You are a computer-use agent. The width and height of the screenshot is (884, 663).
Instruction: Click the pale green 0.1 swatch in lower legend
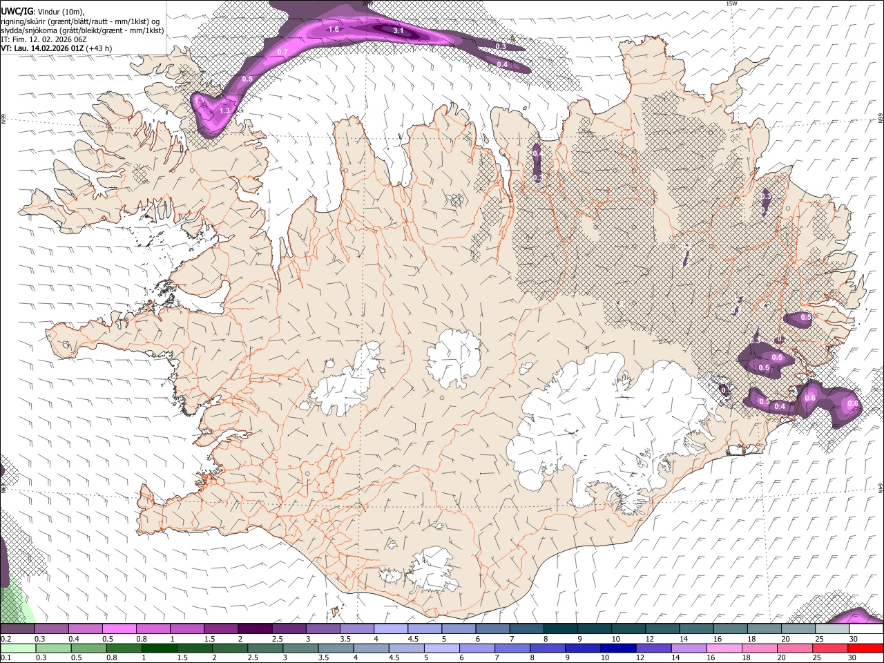(x=18, y=648)
